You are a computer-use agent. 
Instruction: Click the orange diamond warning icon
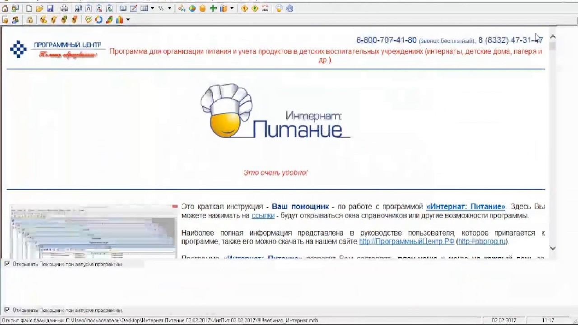click(244, 9)
